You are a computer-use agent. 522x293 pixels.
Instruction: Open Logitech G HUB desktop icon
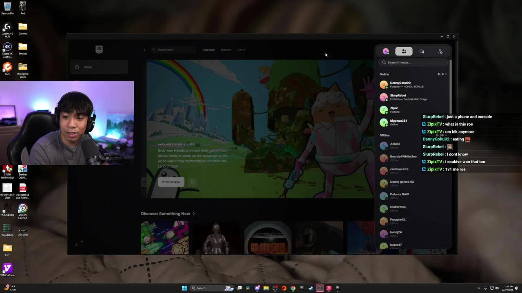click(7, 30)
